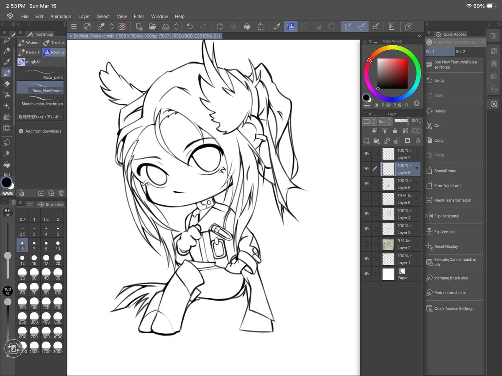Click the Save icon in command bar
Screen dimensions: 502x376
[166, 26]
